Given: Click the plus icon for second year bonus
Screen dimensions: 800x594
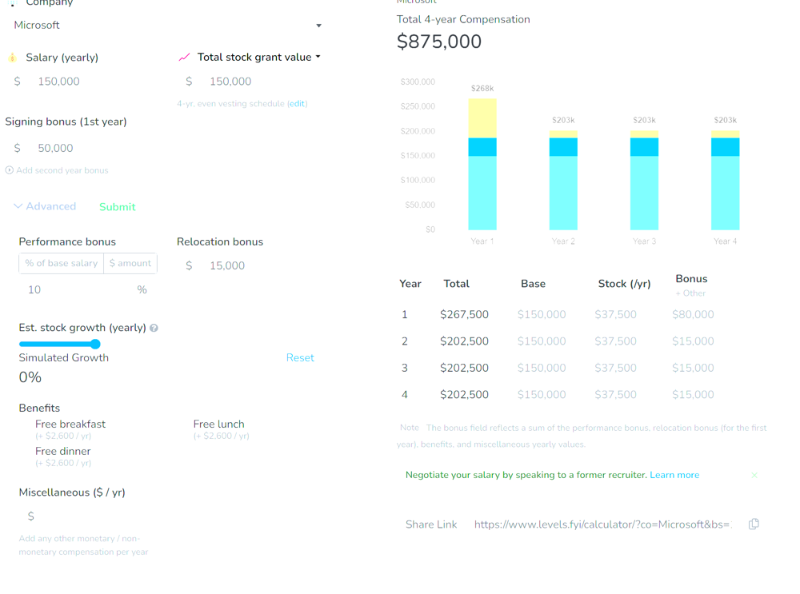Looking at the screenshot, I should (x=9, y=170).
